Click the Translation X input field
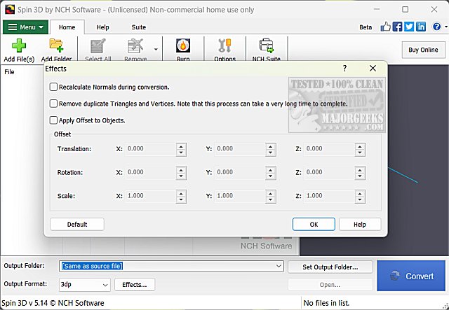This screenshot has height=310, width=449. click(x=150, y=149)
